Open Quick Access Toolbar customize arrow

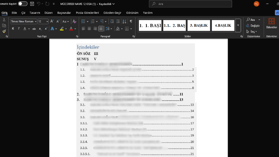tap(54, 4)
